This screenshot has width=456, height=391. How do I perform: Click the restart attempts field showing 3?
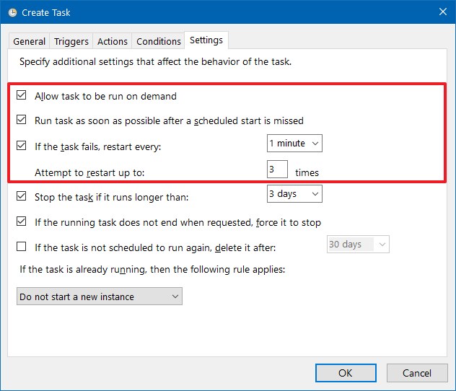pyautogui.click(x=277, y=169)
